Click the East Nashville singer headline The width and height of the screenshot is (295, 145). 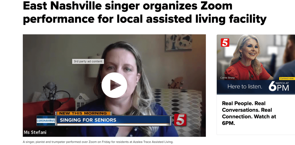[144, 12]
